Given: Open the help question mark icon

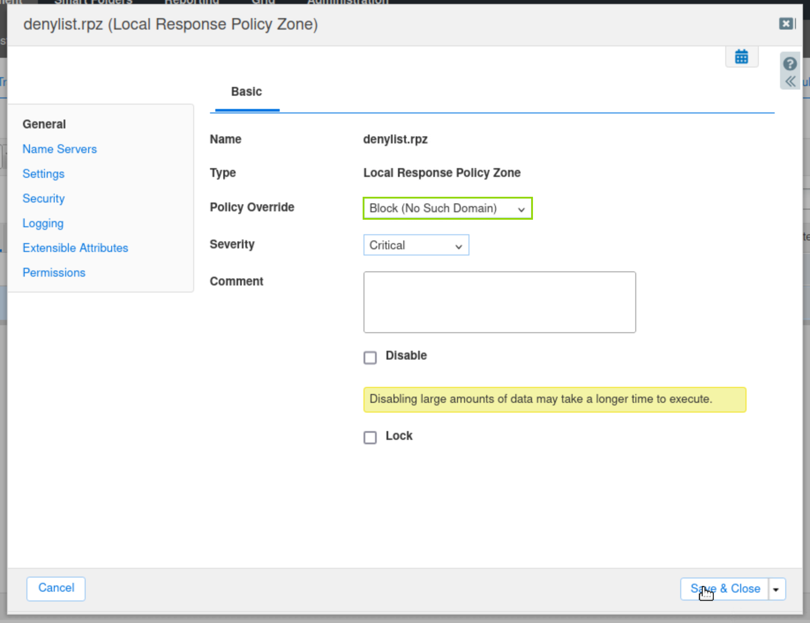Looking at the screenshot, I should [x=790, y=64].
